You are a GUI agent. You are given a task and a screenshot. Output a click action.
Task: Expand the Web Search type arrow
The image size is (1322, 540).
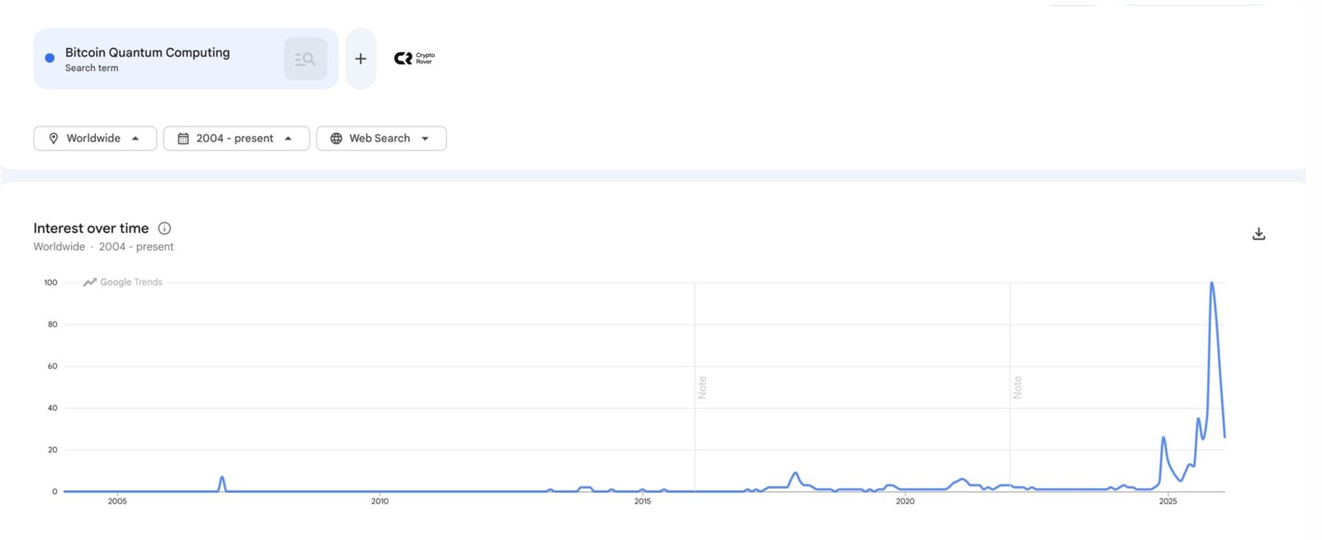(x=426, y=139)
